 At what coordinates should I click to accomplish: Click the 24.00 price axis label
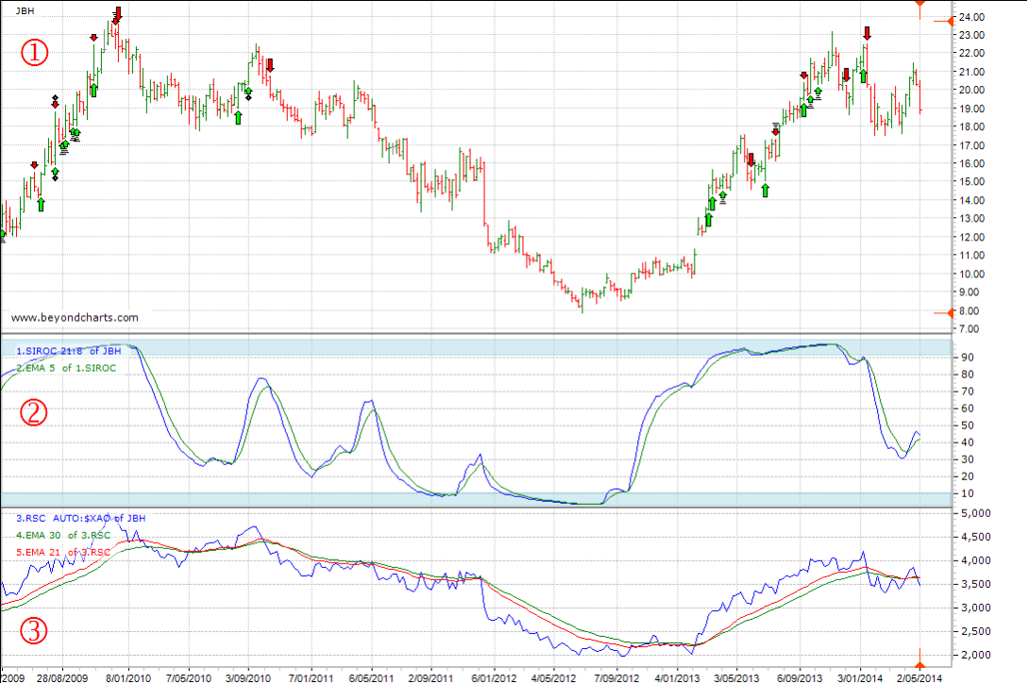click(971, 17)
